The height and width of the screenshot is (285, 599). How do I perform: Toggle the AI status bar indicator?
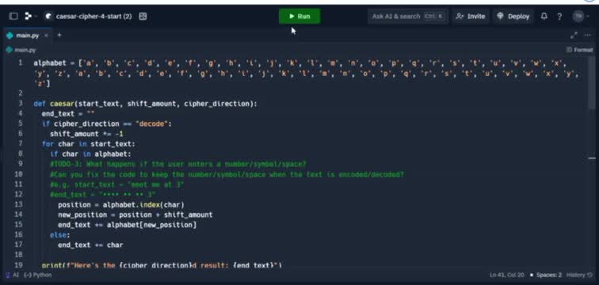tap(12, 275)
